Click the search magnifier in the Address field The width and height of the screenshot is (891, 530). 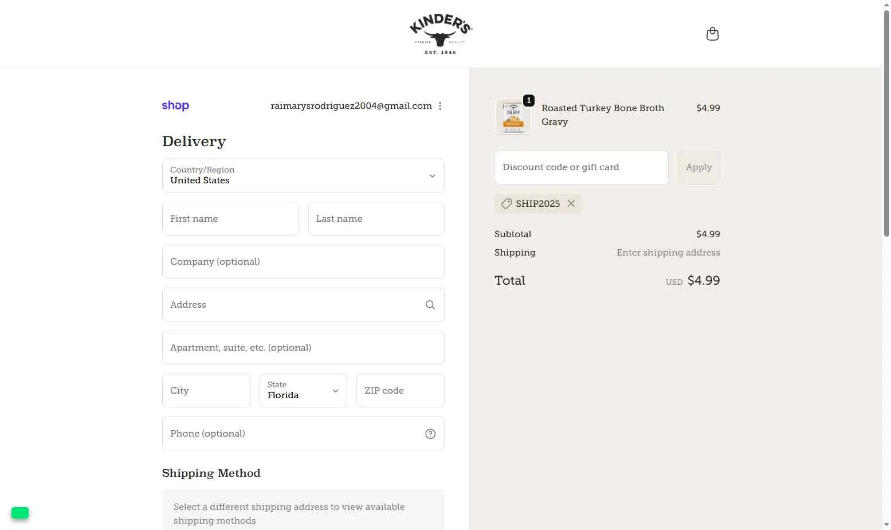click(x=430, y=305)
